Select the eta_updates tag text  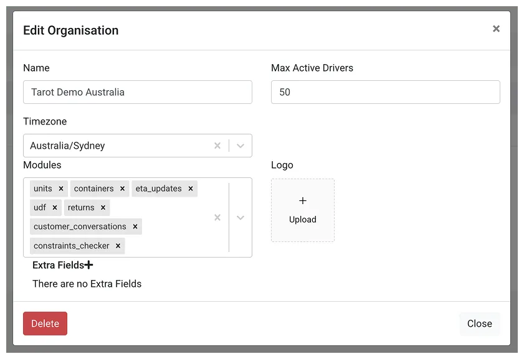[158, 189]
